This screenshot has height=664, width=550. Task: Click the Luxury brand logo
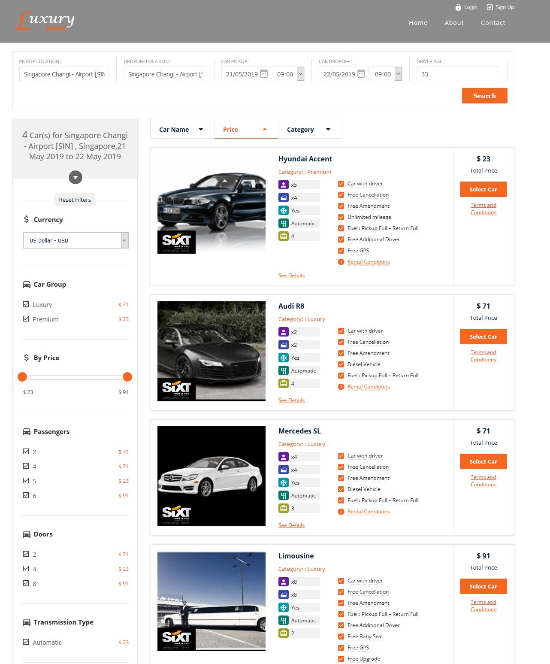(x=45, y=21)
